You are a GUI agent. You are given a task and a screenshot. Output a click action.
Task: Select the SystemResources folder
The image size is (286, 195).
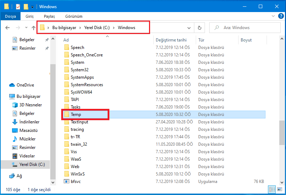coord(87,85)
